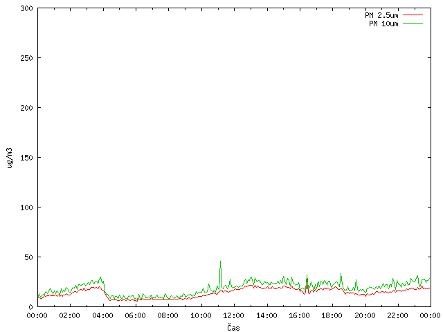This screenshot has height=332, width=443.
Task: Click the 150 y-axis tick label
Action: click(26, 158)
